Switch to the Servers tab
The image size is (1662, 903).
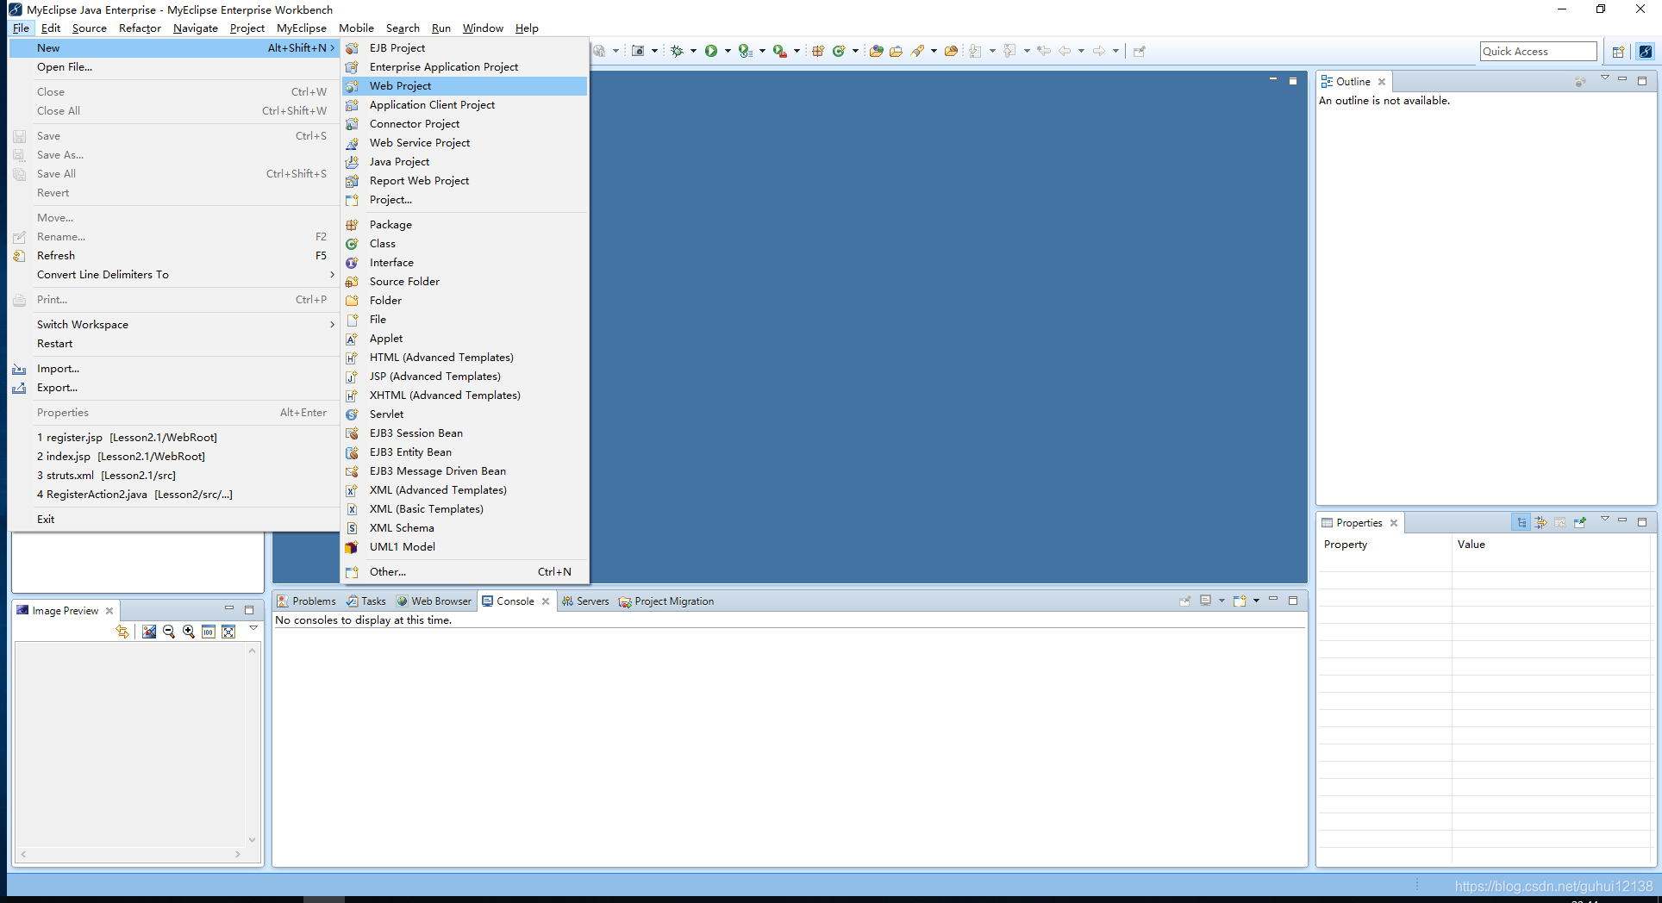point(585,601)
